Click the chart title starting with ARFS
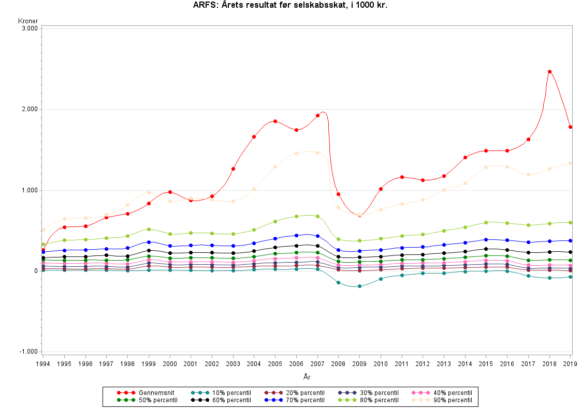Viewport: 581px width, 410px height. click(290, 6)
